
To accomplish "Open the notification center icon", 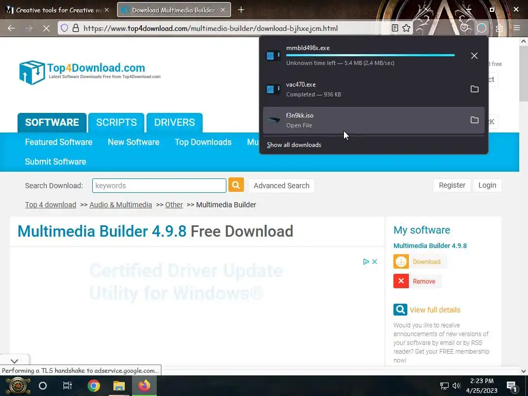I will coord(512,386).
